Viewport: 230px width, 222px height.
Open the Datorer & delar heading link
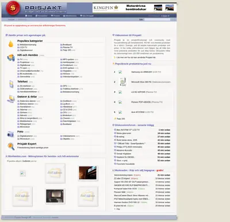pos(27,97)
